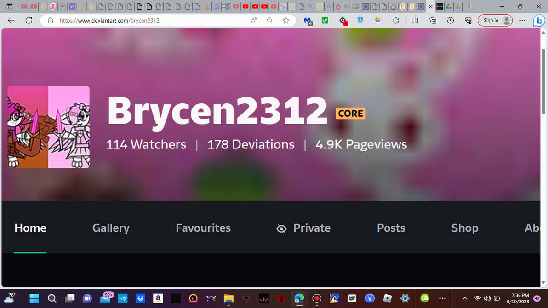Open the clock showing 7:36 PM
Viewport: 548px width, 308px height.
[x=518, y=298]
